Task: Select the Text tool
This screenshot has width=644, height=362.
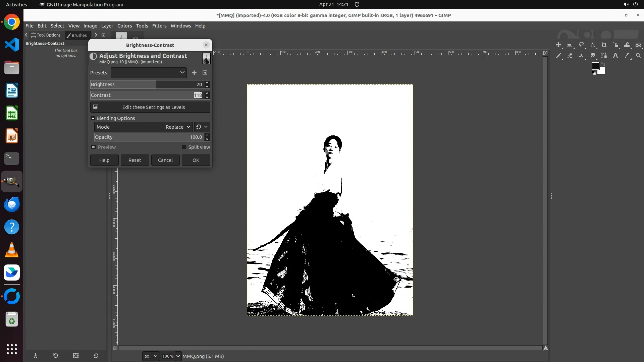Action: click(615, 56)
